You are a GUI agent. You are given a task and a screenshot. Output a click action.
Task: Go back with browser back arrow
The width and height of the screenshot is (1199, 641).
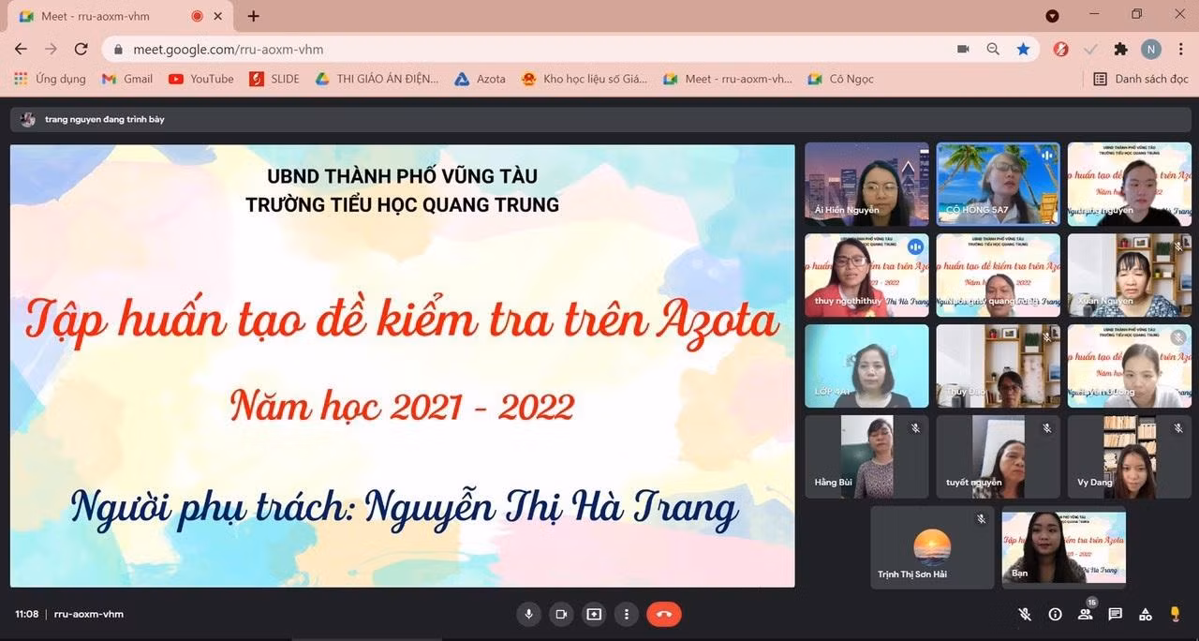tap(21, 49)
